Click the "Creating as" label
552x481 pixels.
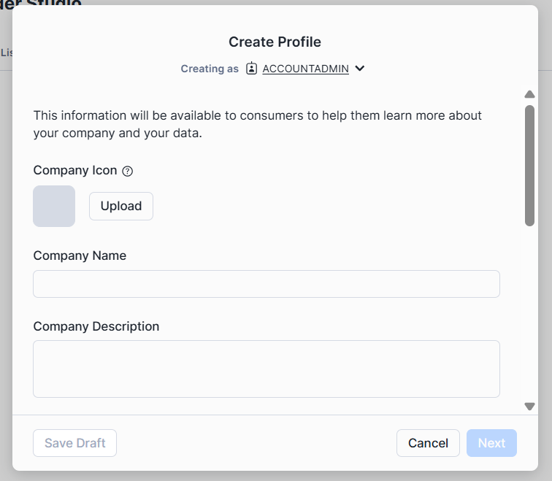click(210, 69)
